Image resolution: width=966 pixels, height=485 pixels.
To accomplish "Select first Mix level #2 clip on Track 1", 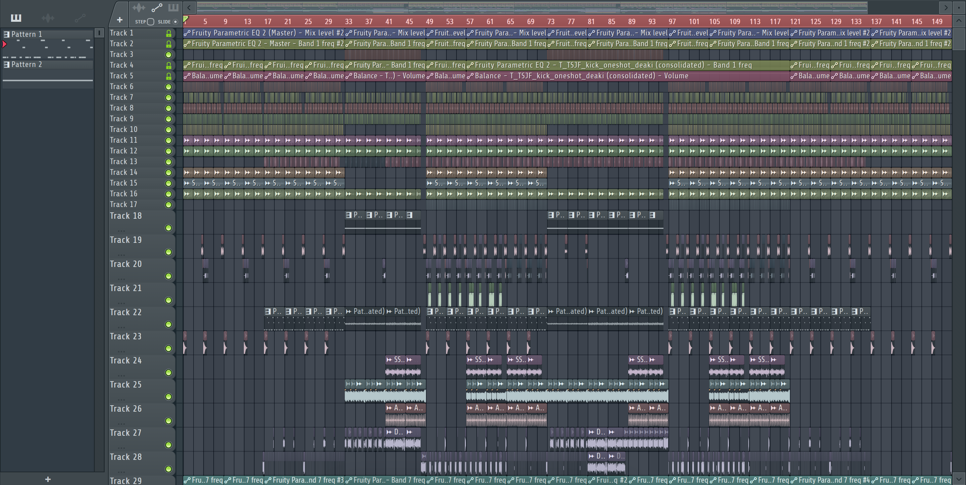I will tap(264, 33).
